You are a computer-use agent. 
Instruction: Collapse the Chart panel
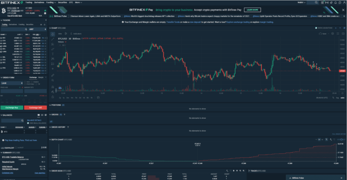(x=50, y=28)
